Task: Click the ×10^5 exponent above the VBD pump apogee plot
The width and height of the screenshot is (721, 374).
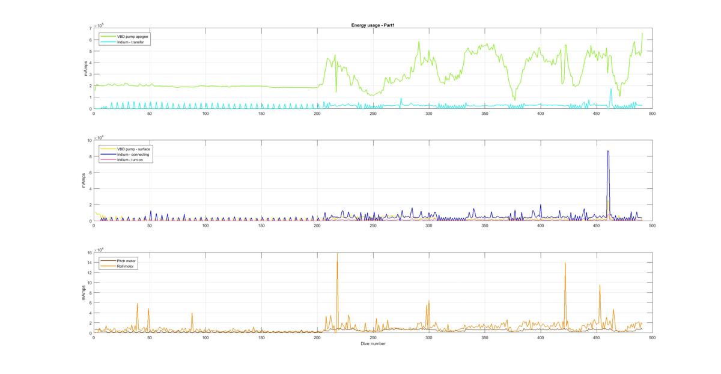Action: coord(99,25)
